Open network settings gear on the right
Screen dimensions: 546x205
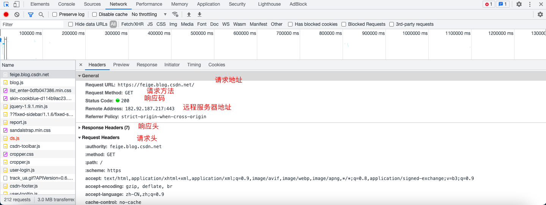[540, 14]
